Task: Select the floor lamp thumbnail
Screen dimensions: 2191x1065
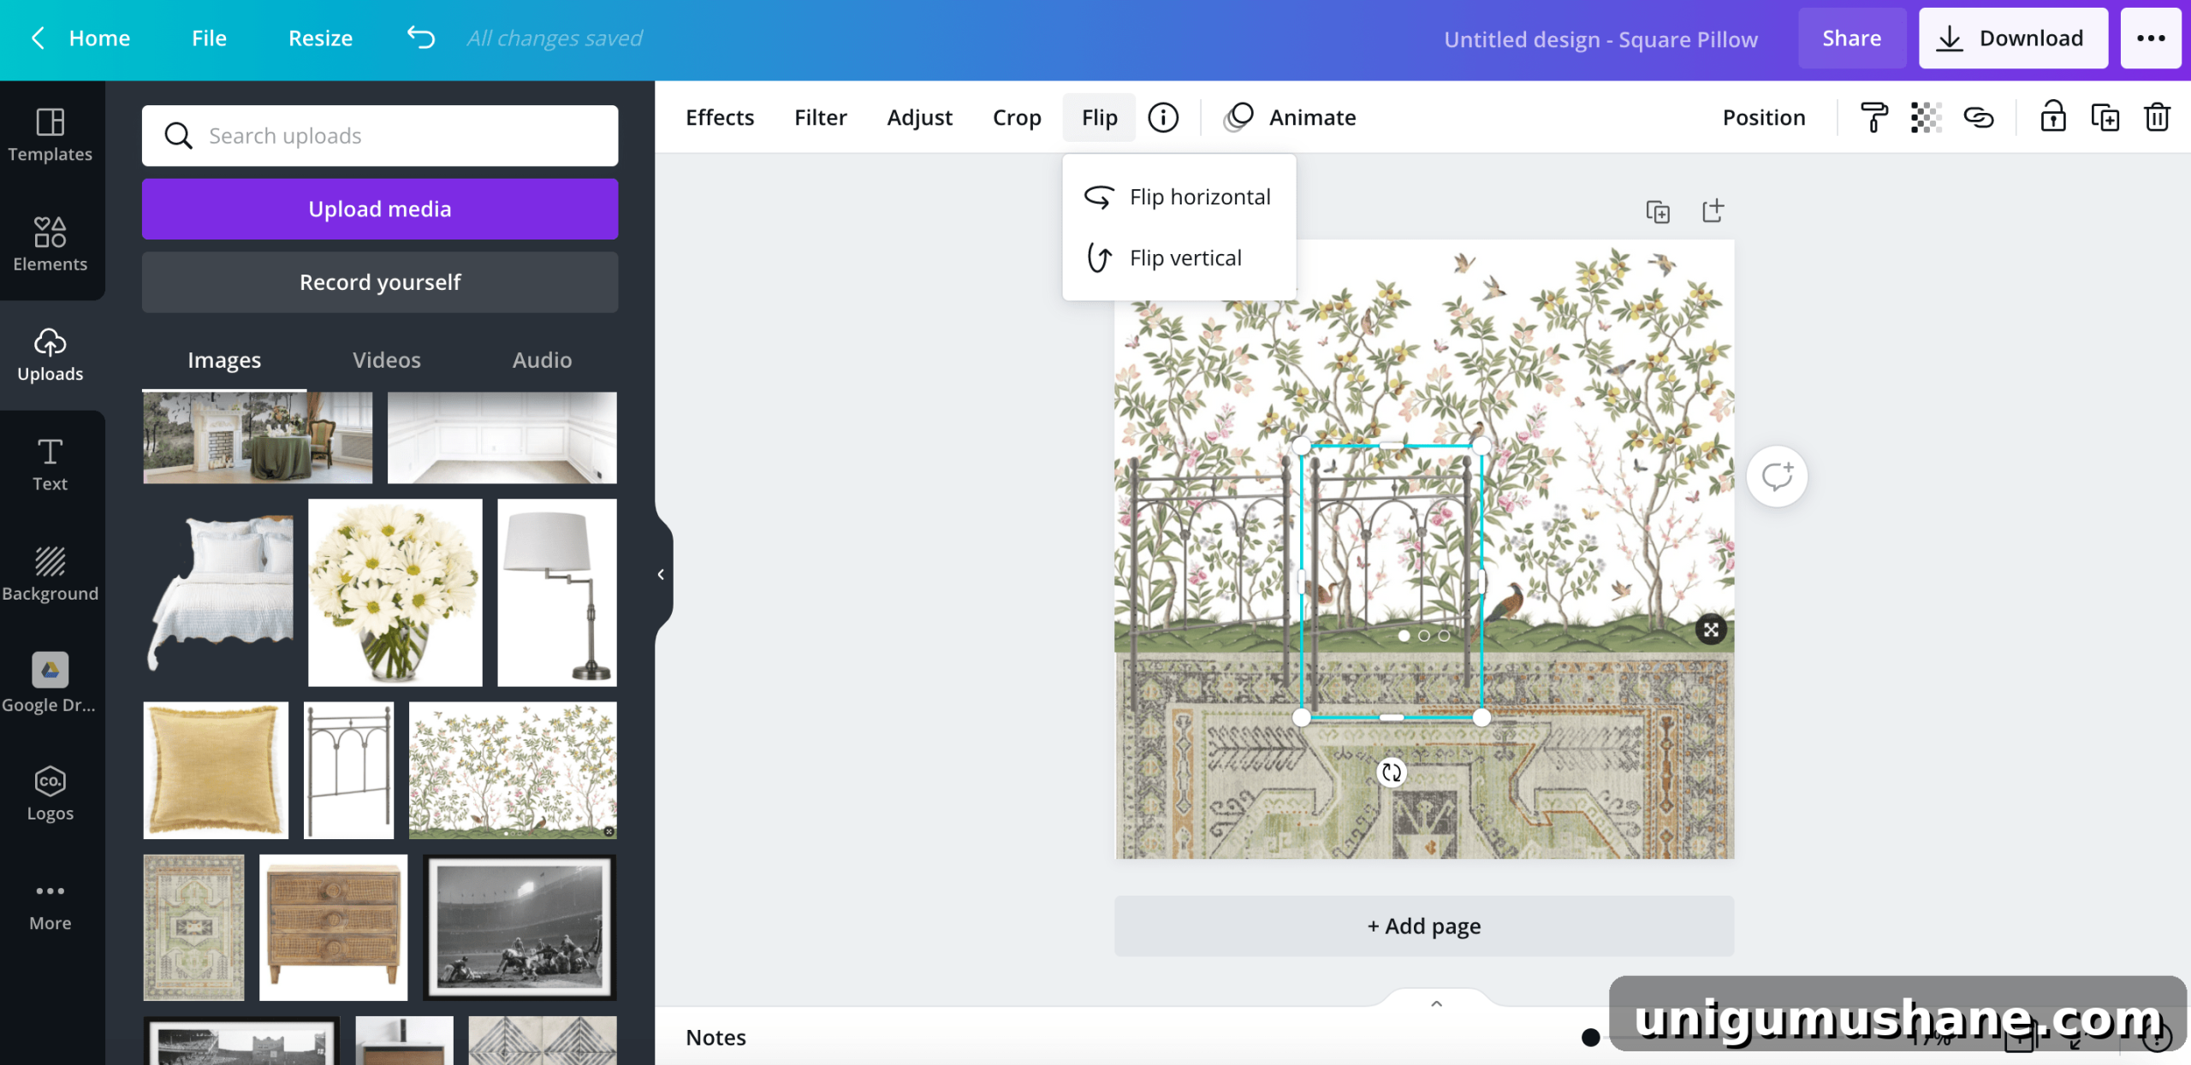Action: point(556,593)
